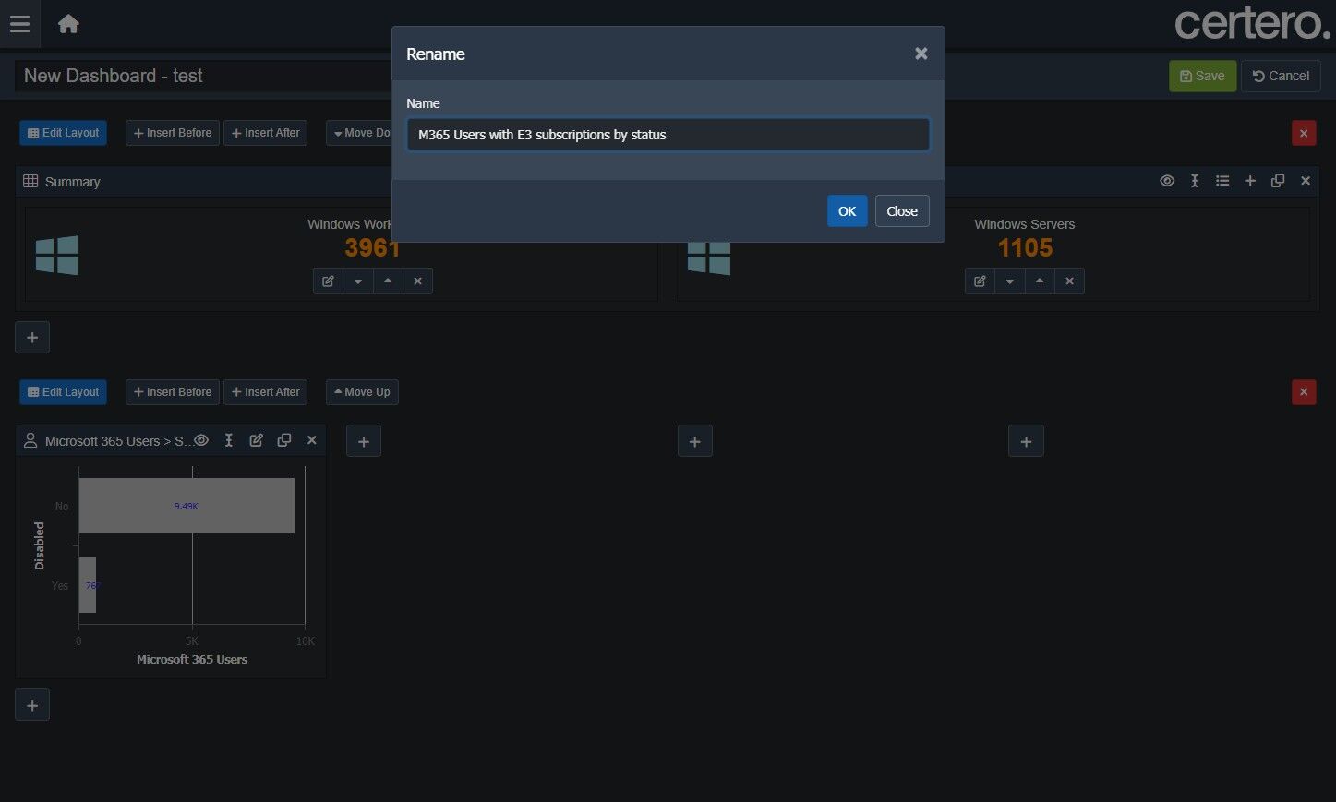Move the Windows Servers tile up
Image resolution: width=1336 pixels, height=802 pixels.
tap(1040, 281)
